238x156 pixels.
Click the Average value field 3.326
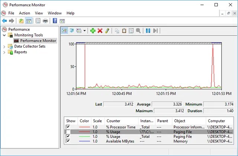click(167, 104)
